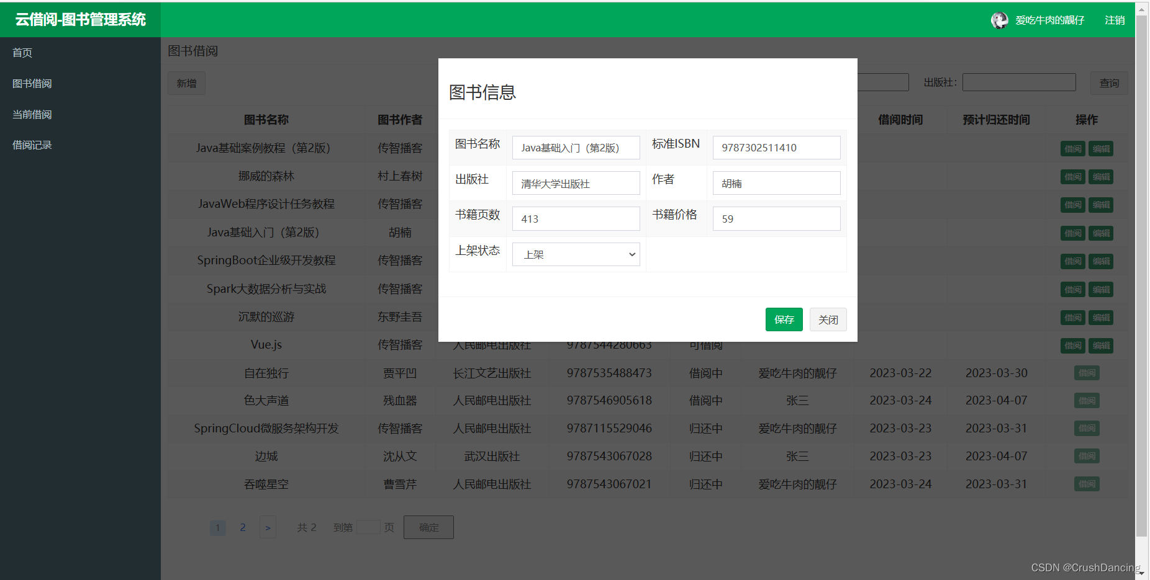Click 借阅 for Vue.js row
The image size is (1150, 580).
1073,346
